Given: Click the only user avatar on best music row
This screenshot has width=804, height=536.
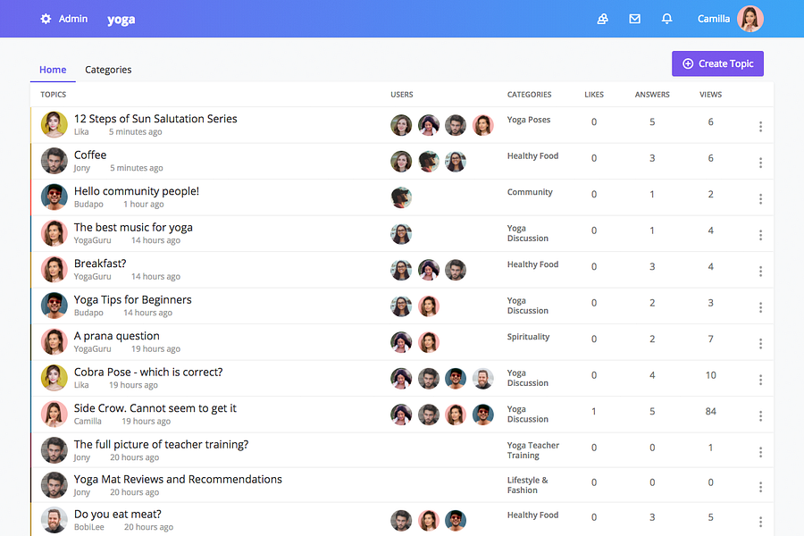Looking at the screenshot, I should click(401, 234).
